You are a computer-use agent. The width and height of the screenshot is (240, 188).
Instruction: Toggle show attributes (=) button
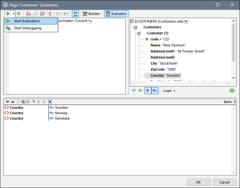(x=148, y=91)
